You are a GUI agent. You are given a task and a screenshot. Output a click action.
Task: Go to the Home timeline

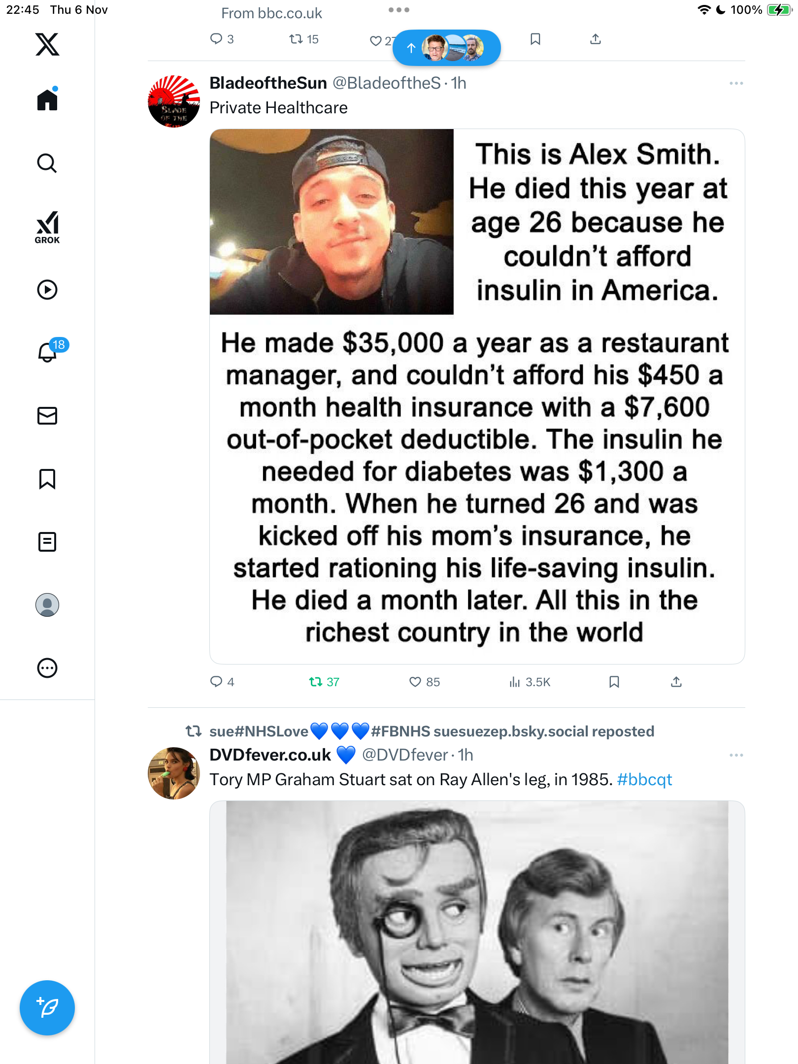47,100
